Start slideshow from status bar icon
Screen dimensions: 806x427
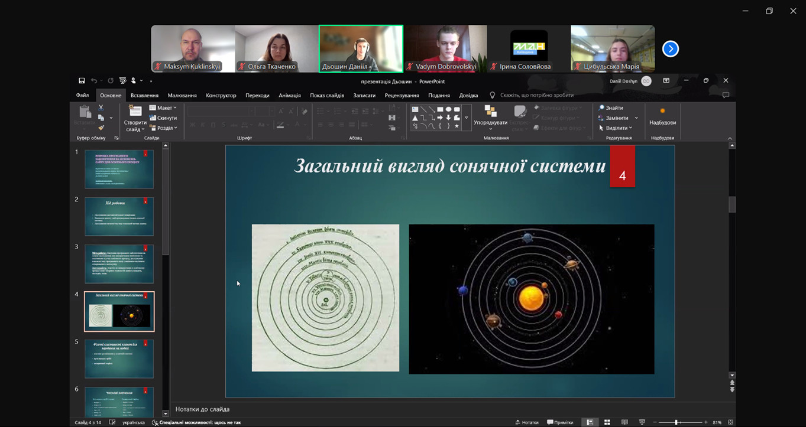coord(642,422)
